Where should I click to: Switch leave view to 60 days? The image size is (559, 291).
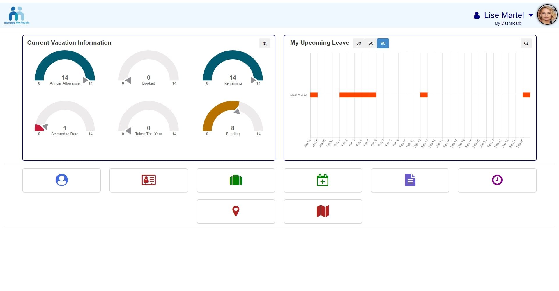[x=371, y=43]
